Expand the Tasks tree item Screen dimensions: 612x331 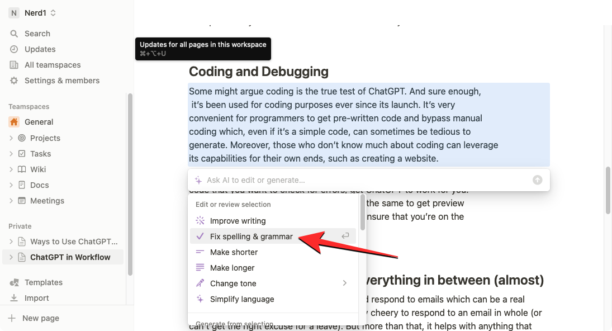11,153
